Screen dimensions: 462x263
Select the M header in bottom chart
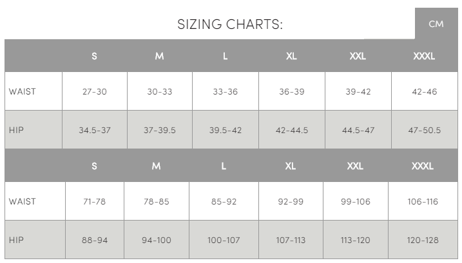(x=156, y=166)
